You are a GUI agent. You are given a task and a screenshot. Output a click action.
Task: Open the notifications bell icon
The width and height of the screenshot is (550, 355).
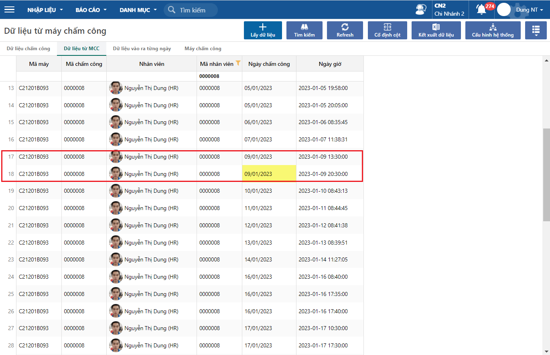point(481,9)
